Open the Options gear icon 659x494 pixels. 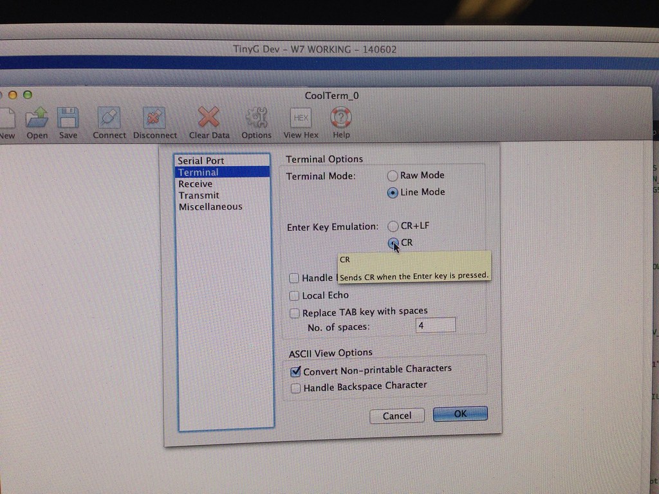pyautogui.click(x=256, y=117)
